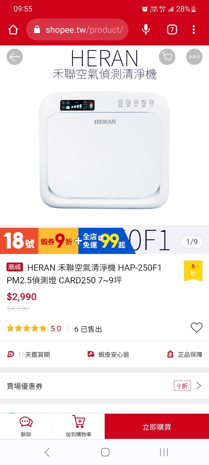Tap the 9折 coupon tag
The height and width of the screenshot is (465, 209).
(x=182, y=386)
